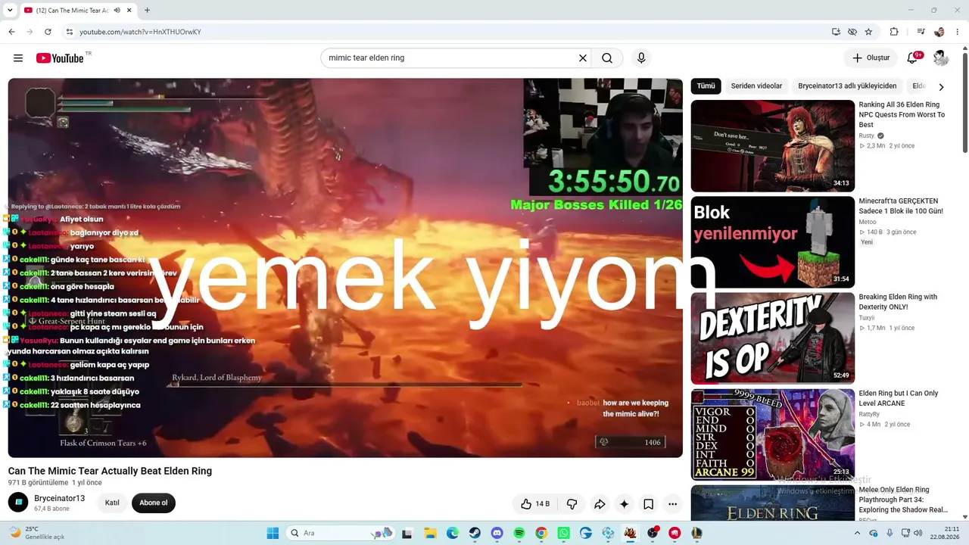This screenshot has height=545, width=969.
Task: Open File Explorer from the taskbar
Action: pyautogui.click(x=430, y=533)
